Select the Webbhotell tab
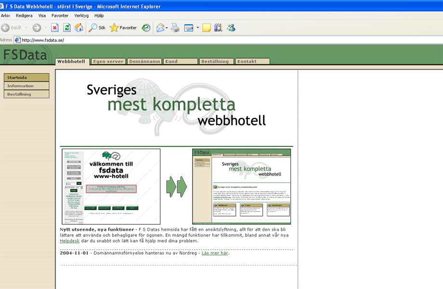The height and width of the screenshot is (289, 443). [72, 61]
